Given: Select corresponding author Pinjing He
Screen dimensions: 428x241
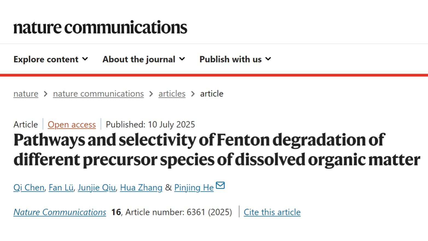Looking at the screenshot, I should (194, 188).
